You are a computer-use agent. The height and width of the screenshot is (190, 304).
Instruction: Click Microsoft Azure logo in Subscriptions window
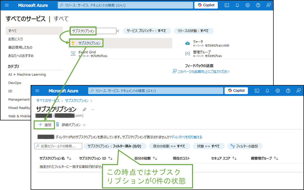[x=63, y=91]
